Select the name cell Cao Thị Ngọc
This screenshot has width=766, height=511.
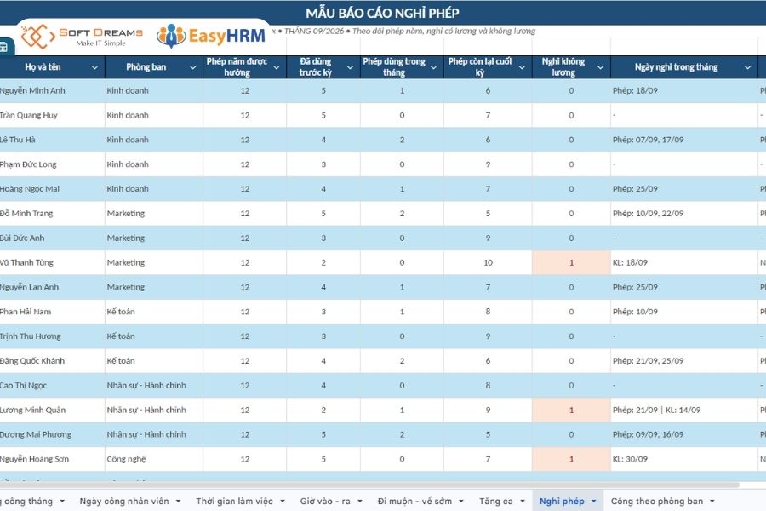(52, 385)
